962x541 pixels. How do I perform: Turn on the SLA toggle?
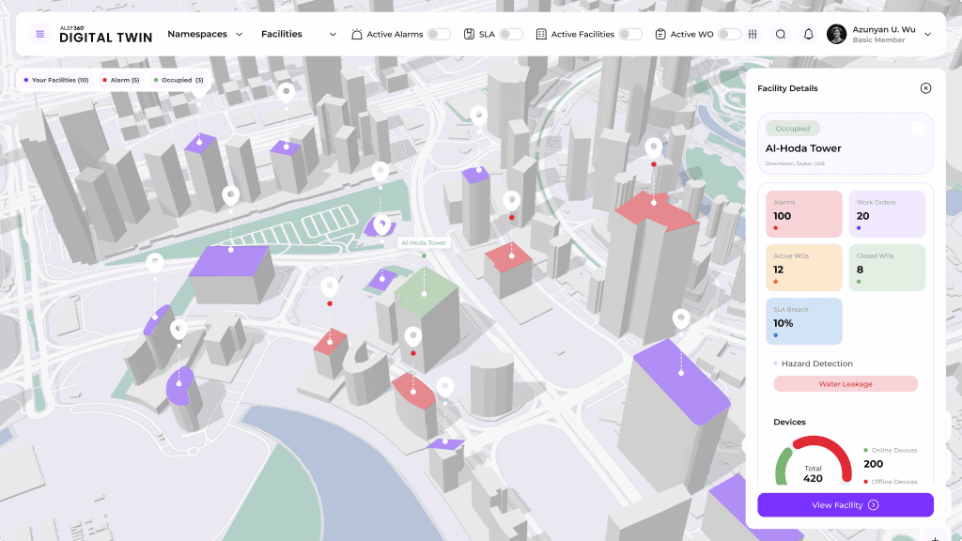tap(510, 35)
